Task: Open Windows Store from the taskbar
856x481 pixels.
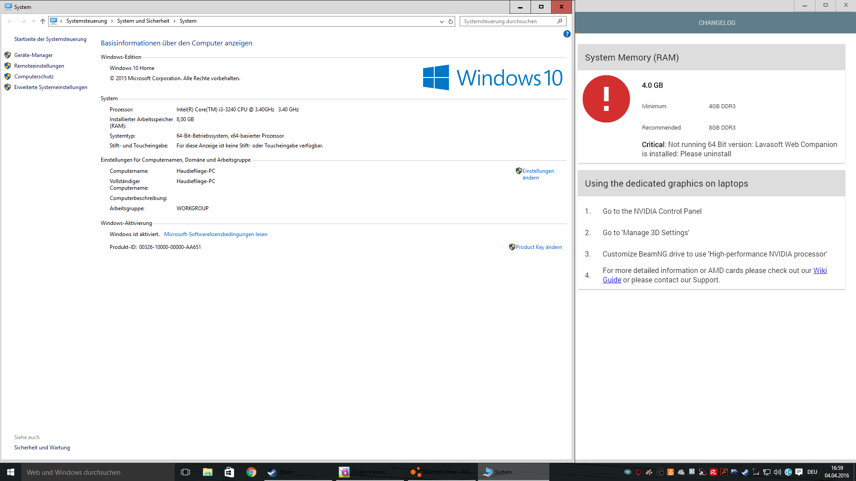Action: coord(229,472)
